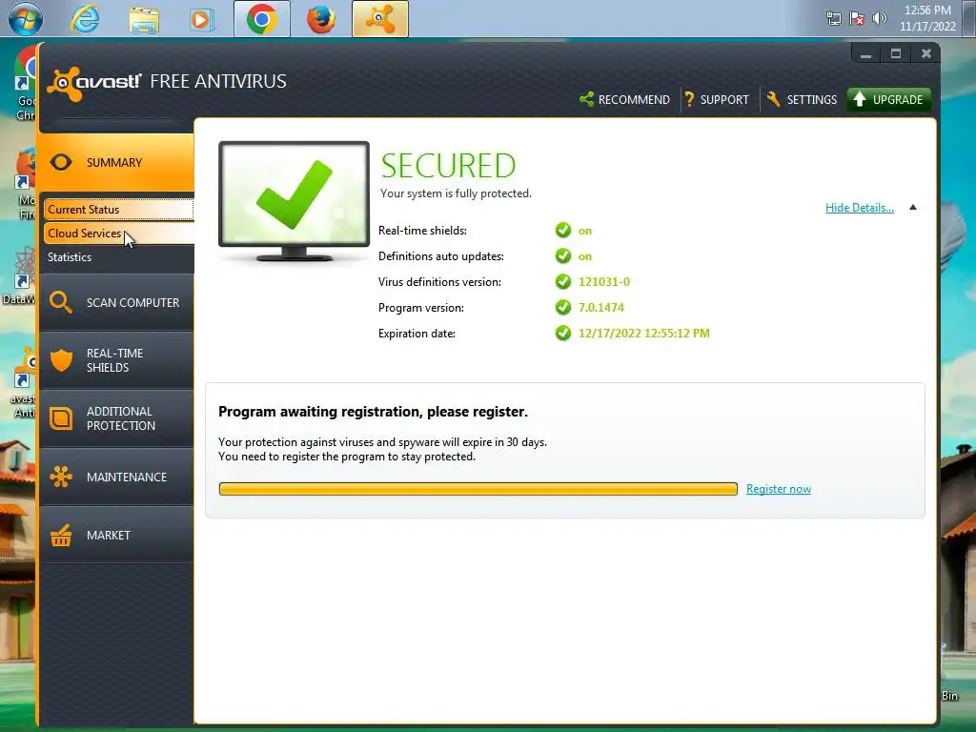
Task: Open the SUMMARY tab
Action: (x=116, y=162)
